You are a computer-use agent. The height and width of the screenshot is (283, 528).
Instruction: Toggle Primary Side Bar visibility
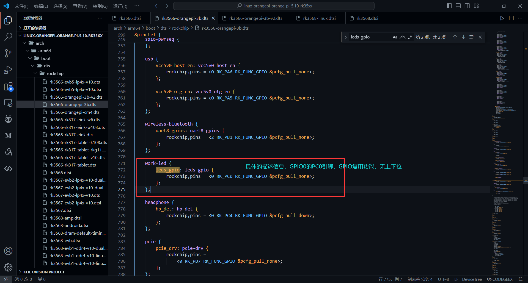[449, 6]
